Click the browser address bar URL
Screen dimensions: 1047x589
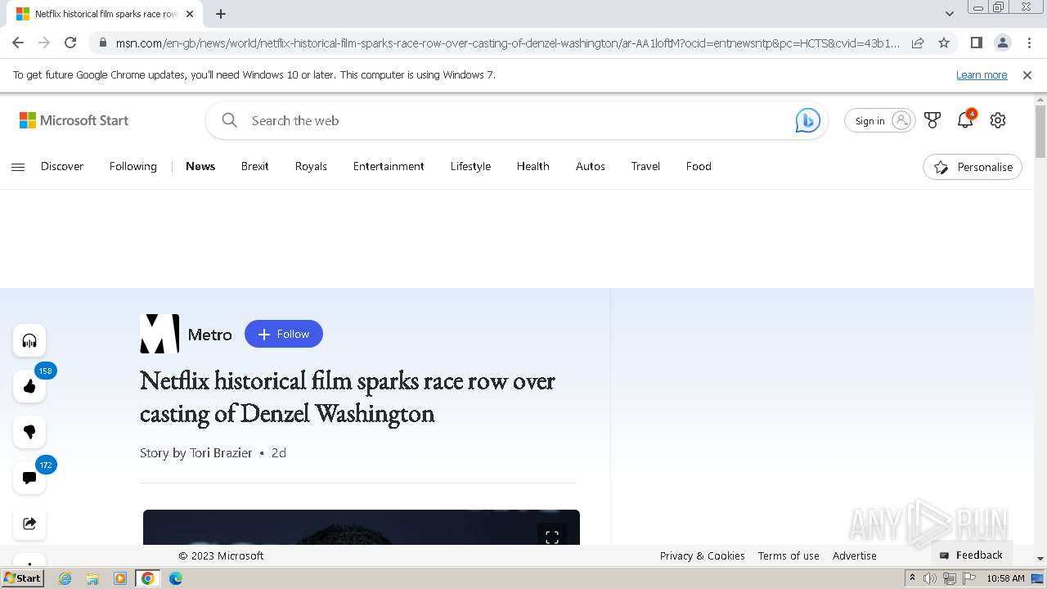pyautogui.click(x=507, y=43)
